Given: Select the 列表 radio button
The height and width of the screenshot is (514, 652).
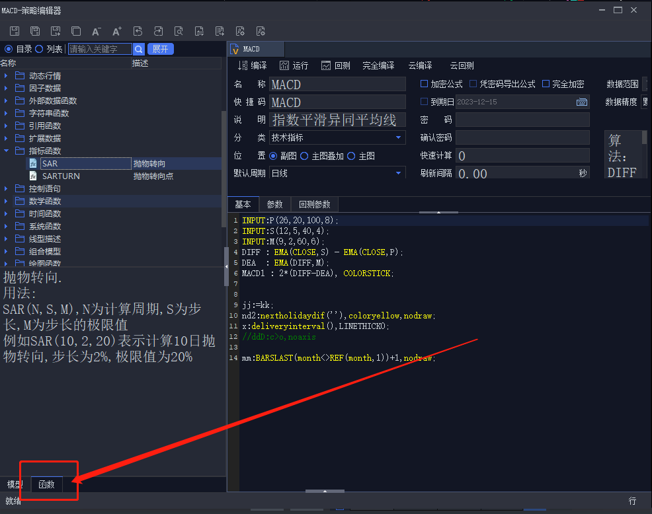Looking at the screenshot, I should [x=39, y=49].
